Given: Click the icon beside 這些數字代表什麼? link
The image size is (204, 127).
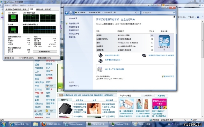Looking at the screenshot, I should 101,55.
